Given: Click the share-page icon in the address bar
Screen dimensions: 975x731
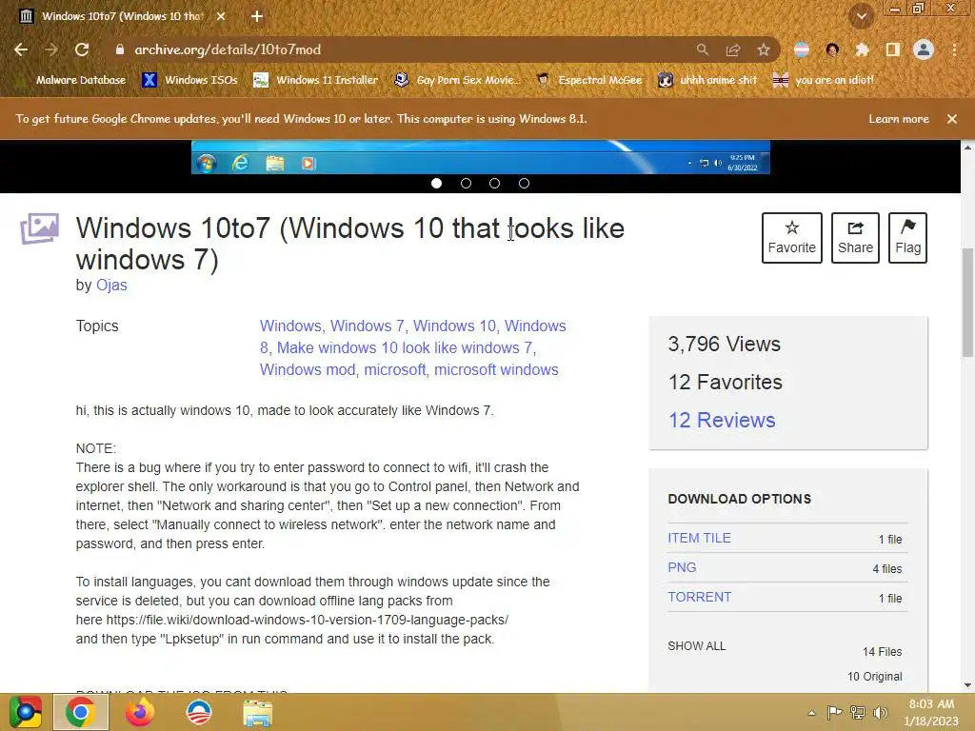Looking at the screenshot, I should coord(733,49).
